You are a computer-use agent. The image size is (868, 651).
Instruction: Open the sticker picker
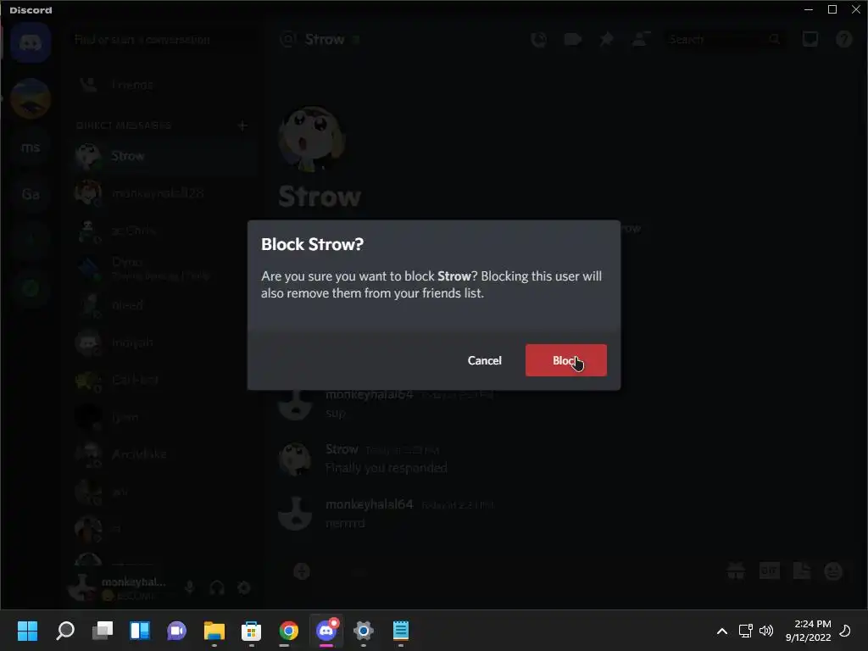(x=802, y=570)
